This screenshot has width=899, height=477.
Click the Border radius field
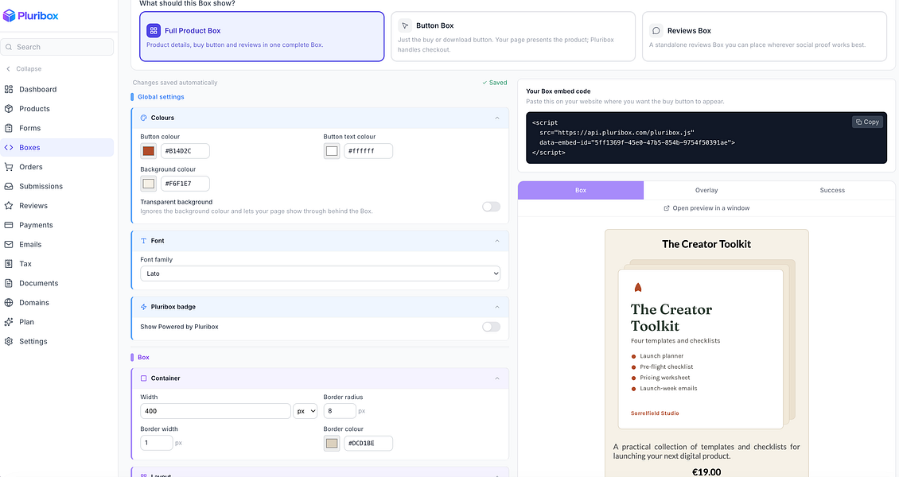pos(340,411)
